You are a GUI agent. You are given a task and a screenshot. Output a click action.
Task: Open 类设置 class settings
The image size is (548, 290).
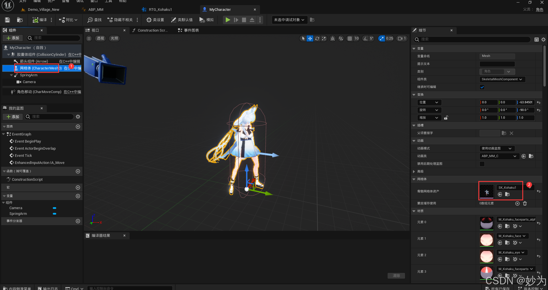pyautogui.click(x=155, y=20)
